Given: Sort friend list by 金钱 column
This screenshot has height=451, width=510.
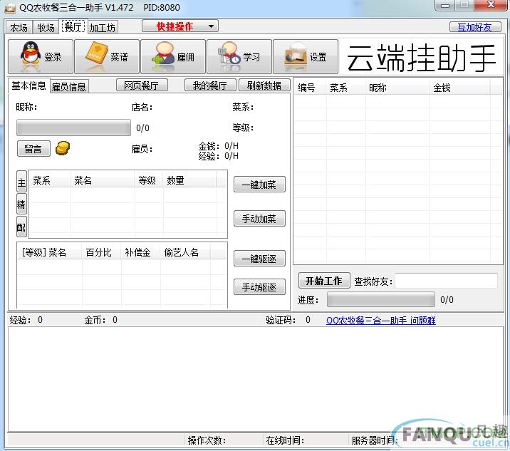Looking at the screenshot, I should [x=459, y=88].
